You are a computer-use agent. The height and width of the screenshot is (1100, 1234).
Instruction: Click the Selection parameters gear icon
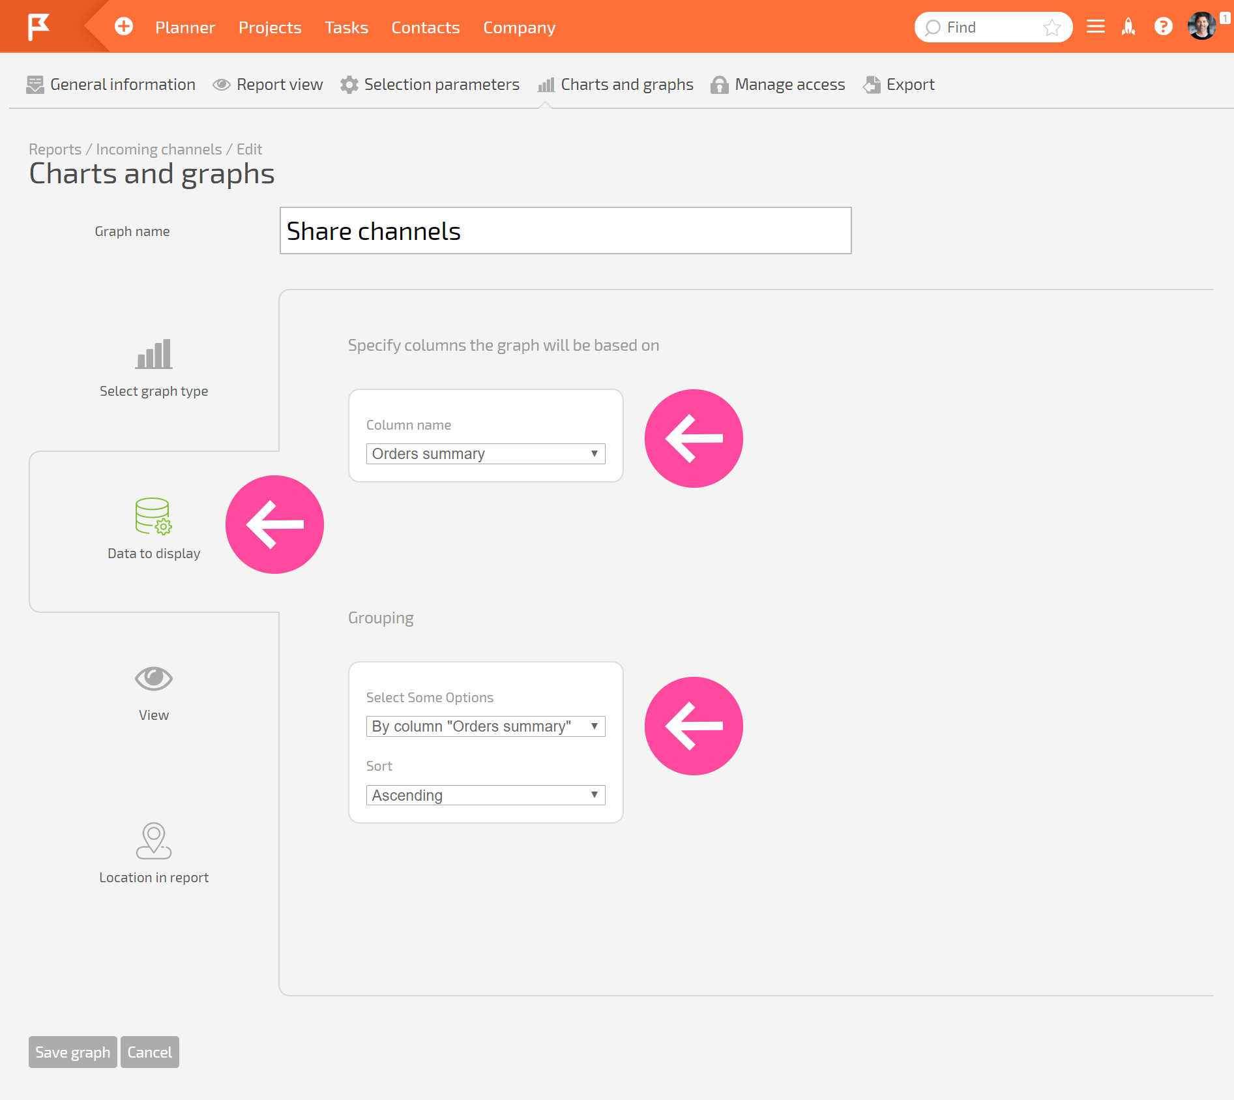point(349,85)
